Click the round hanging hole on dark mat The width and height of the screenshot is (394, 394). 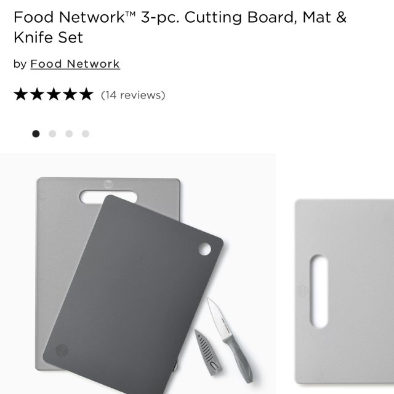click(x=204, y=249)
